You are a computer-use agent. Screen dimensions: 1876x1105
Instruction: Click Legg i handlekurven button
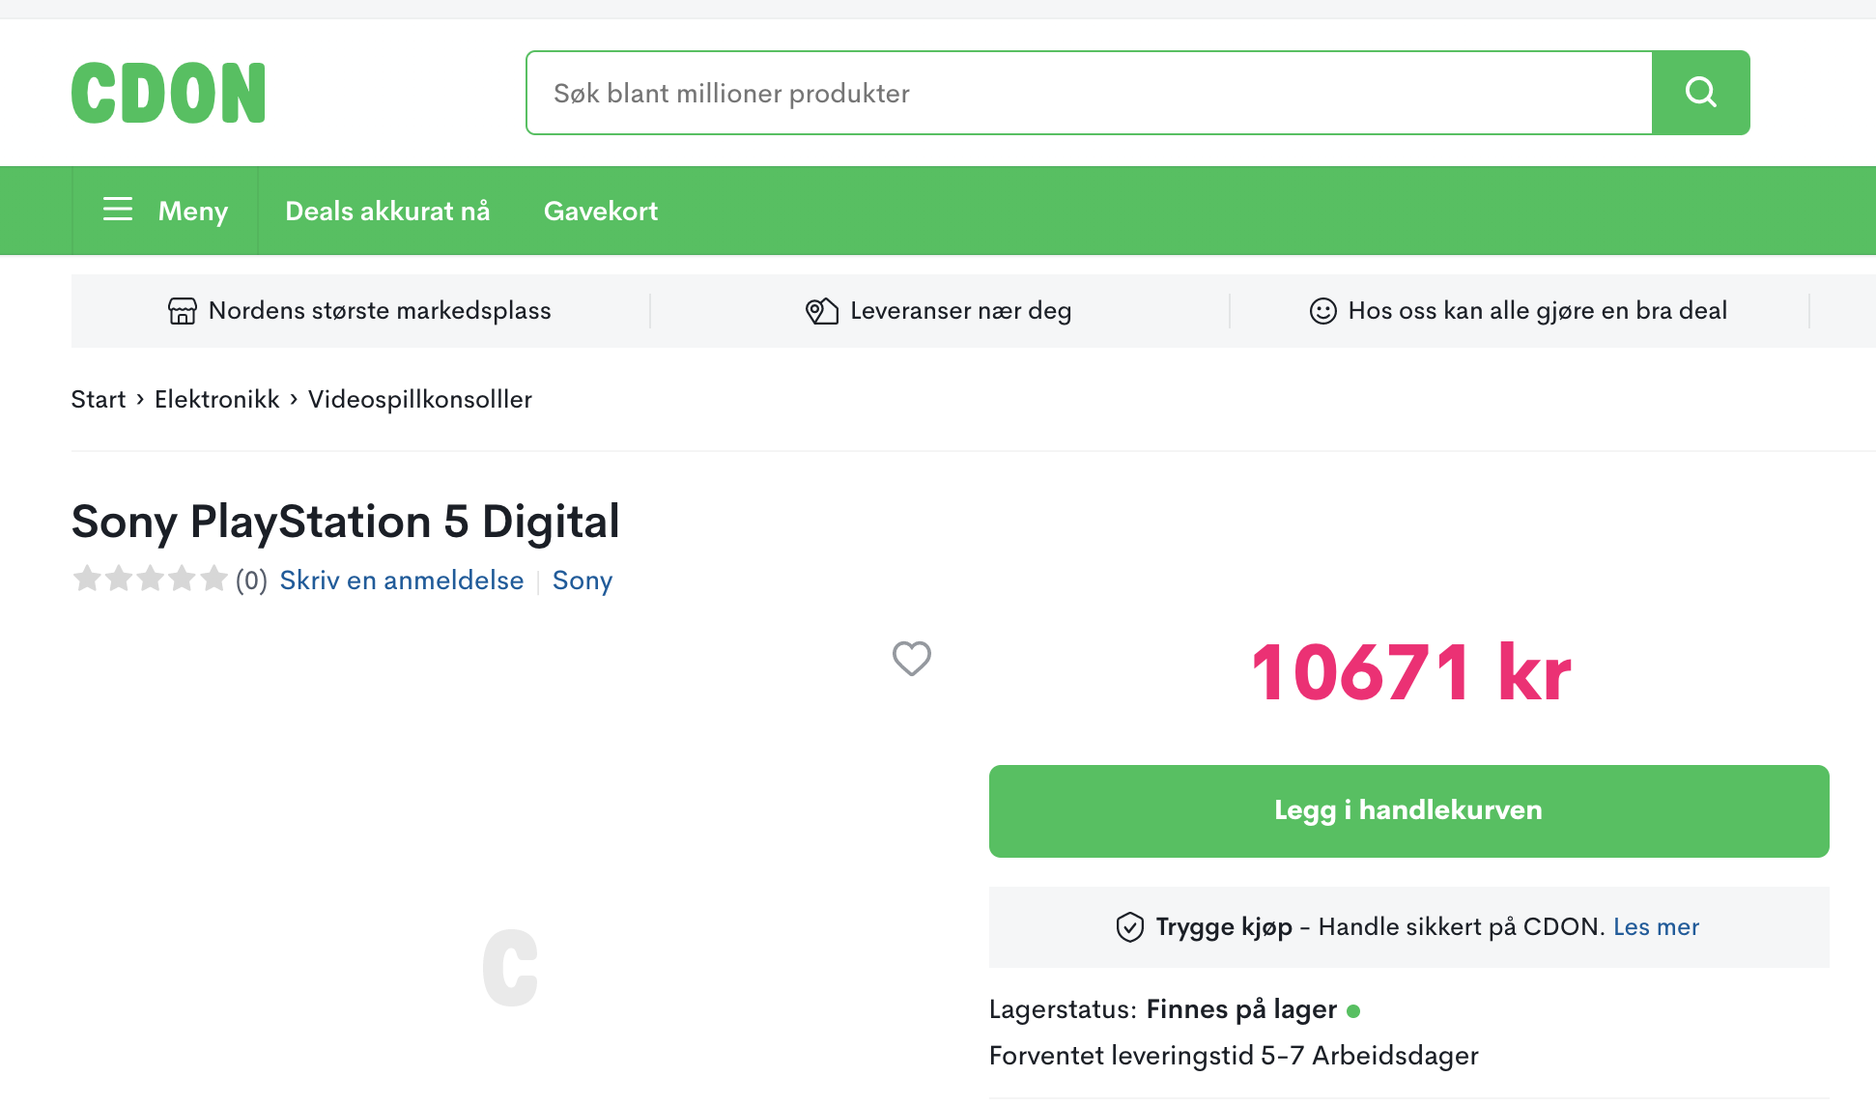click(1408, 811)
